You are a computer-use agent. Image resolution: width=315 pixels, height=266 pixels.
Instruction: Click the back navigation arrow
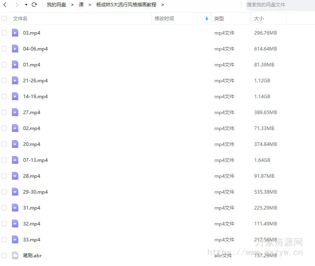(5, 5)
